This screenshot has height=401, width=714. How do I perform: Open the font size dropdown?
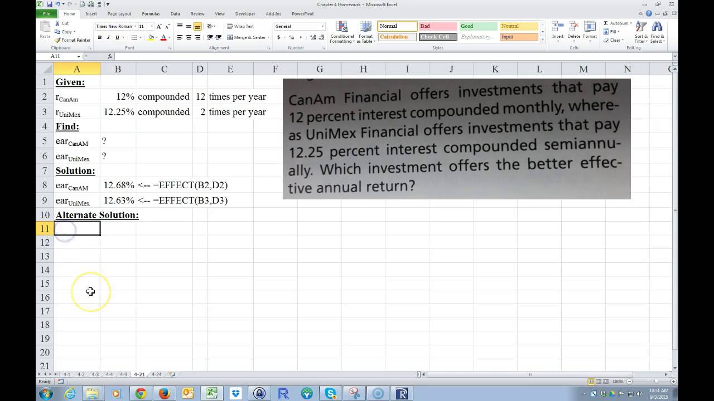(x=151, y=26)
